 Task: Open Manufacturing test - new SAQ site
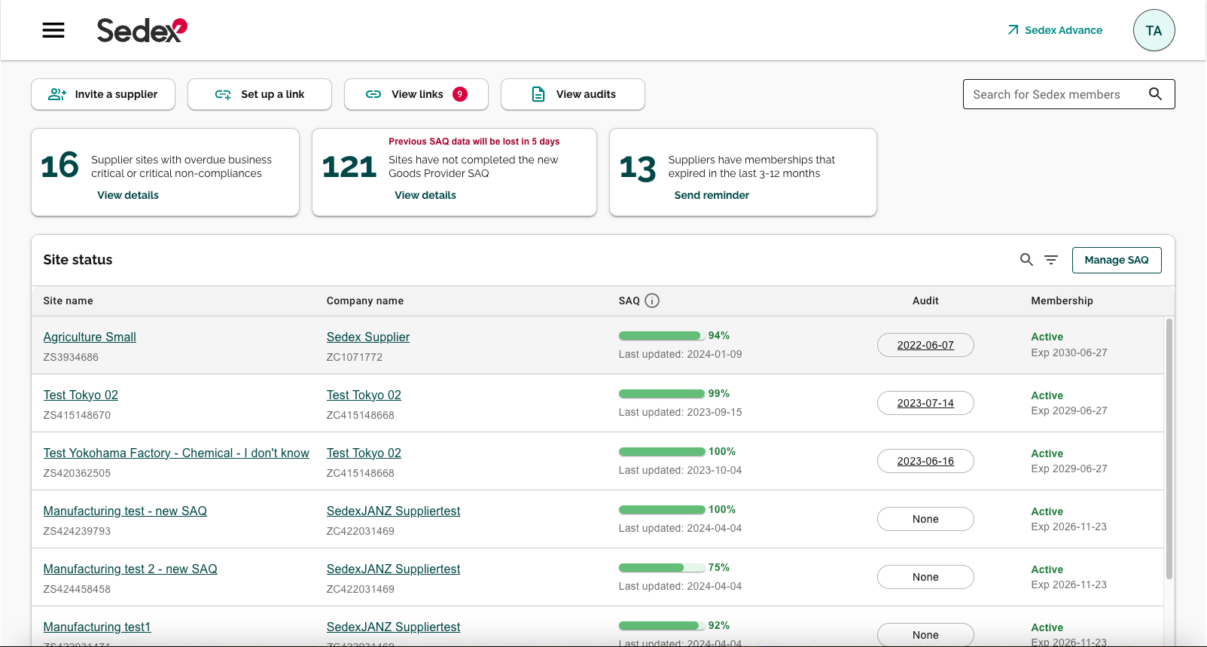(125, 511)
